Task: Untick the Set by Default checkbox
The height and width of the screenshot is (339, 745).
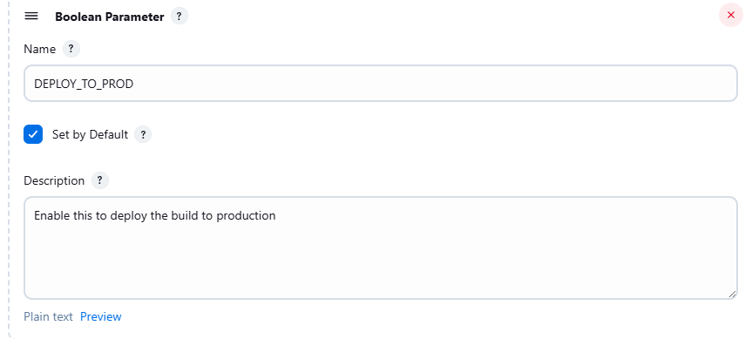Action: click(x=33, y=134)
